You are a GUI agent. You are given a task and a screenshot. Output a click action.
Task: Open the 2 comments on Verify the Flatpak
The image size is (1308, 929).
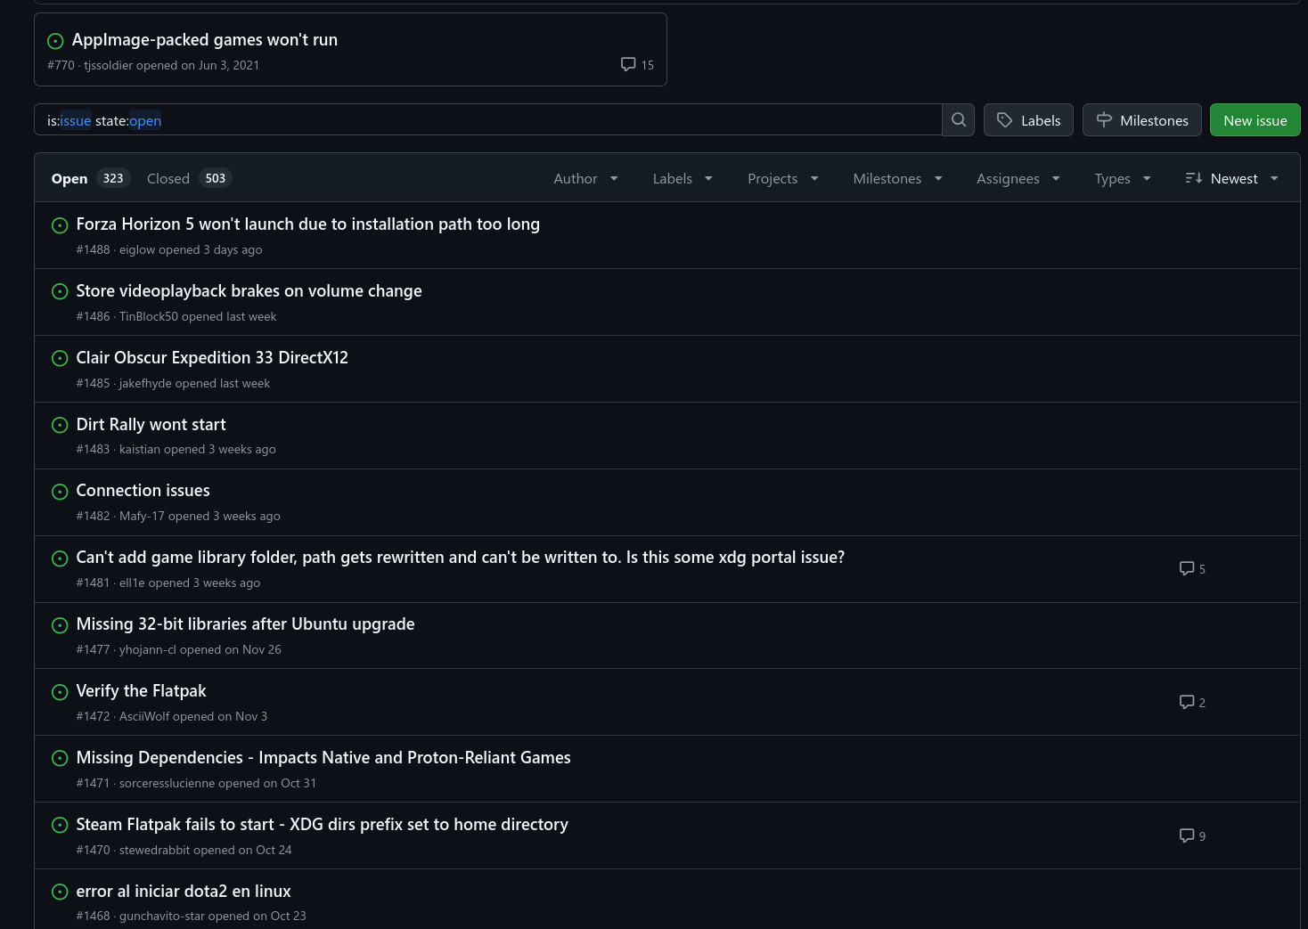tap(1192, 703)
